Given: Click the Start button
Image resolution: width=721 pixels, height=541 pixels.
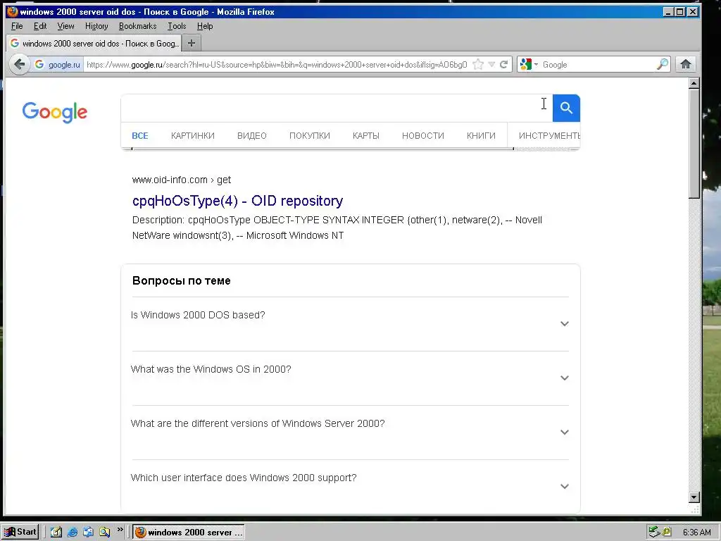Looking at the screenshot, I should pyautogui.click(x=20, y=533).
